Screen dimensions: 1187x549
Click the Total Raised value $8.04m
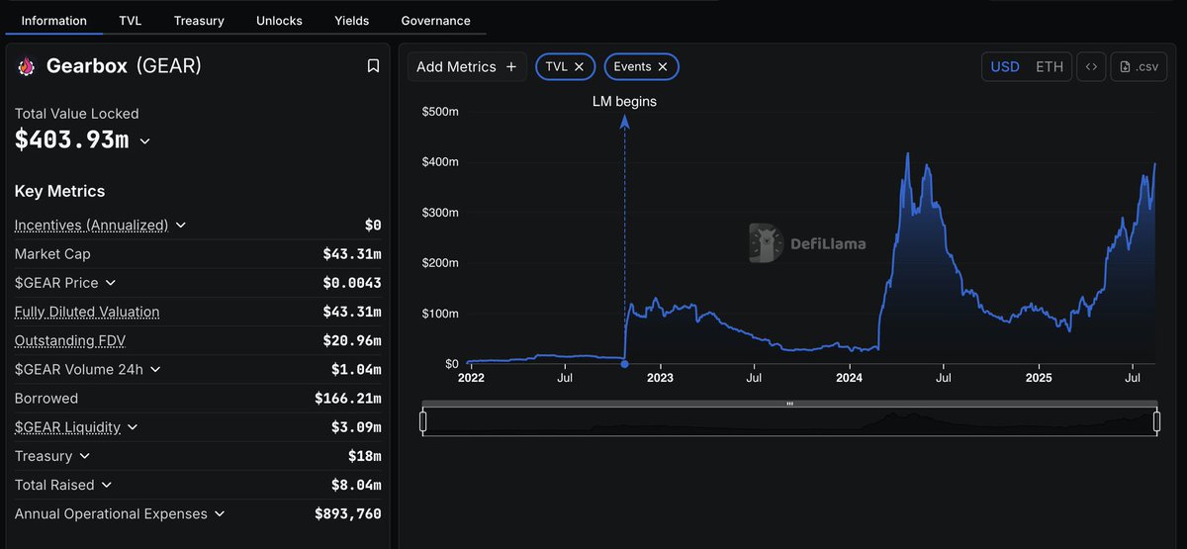(x=356, y=485)
